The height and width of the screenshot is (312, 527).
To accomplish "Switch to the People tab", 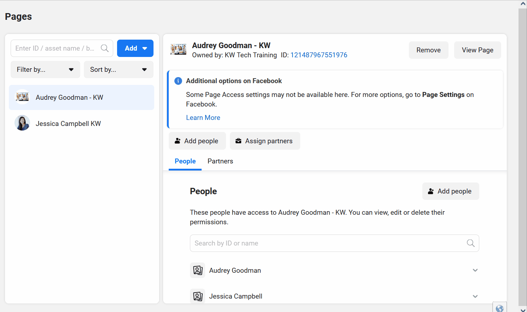I will (x=185, y=161).
